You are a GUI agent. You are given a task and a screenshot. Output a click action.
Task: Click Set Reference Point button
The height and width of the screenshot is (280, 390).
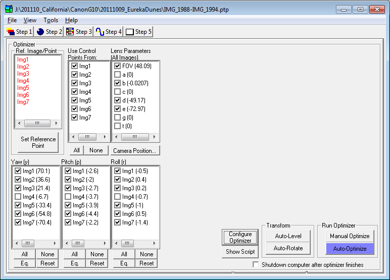[38, 142]
